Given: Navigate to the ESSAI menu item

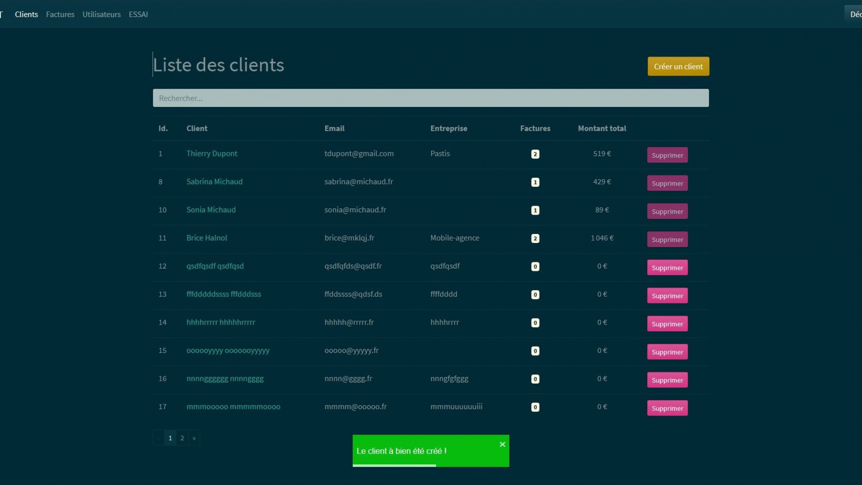Looking at the screenshot, I should 138,14.
